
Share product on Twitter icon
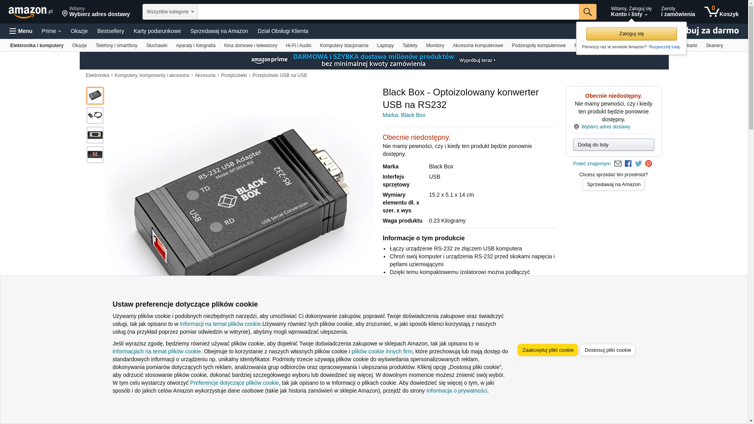(x=639, y=164)
